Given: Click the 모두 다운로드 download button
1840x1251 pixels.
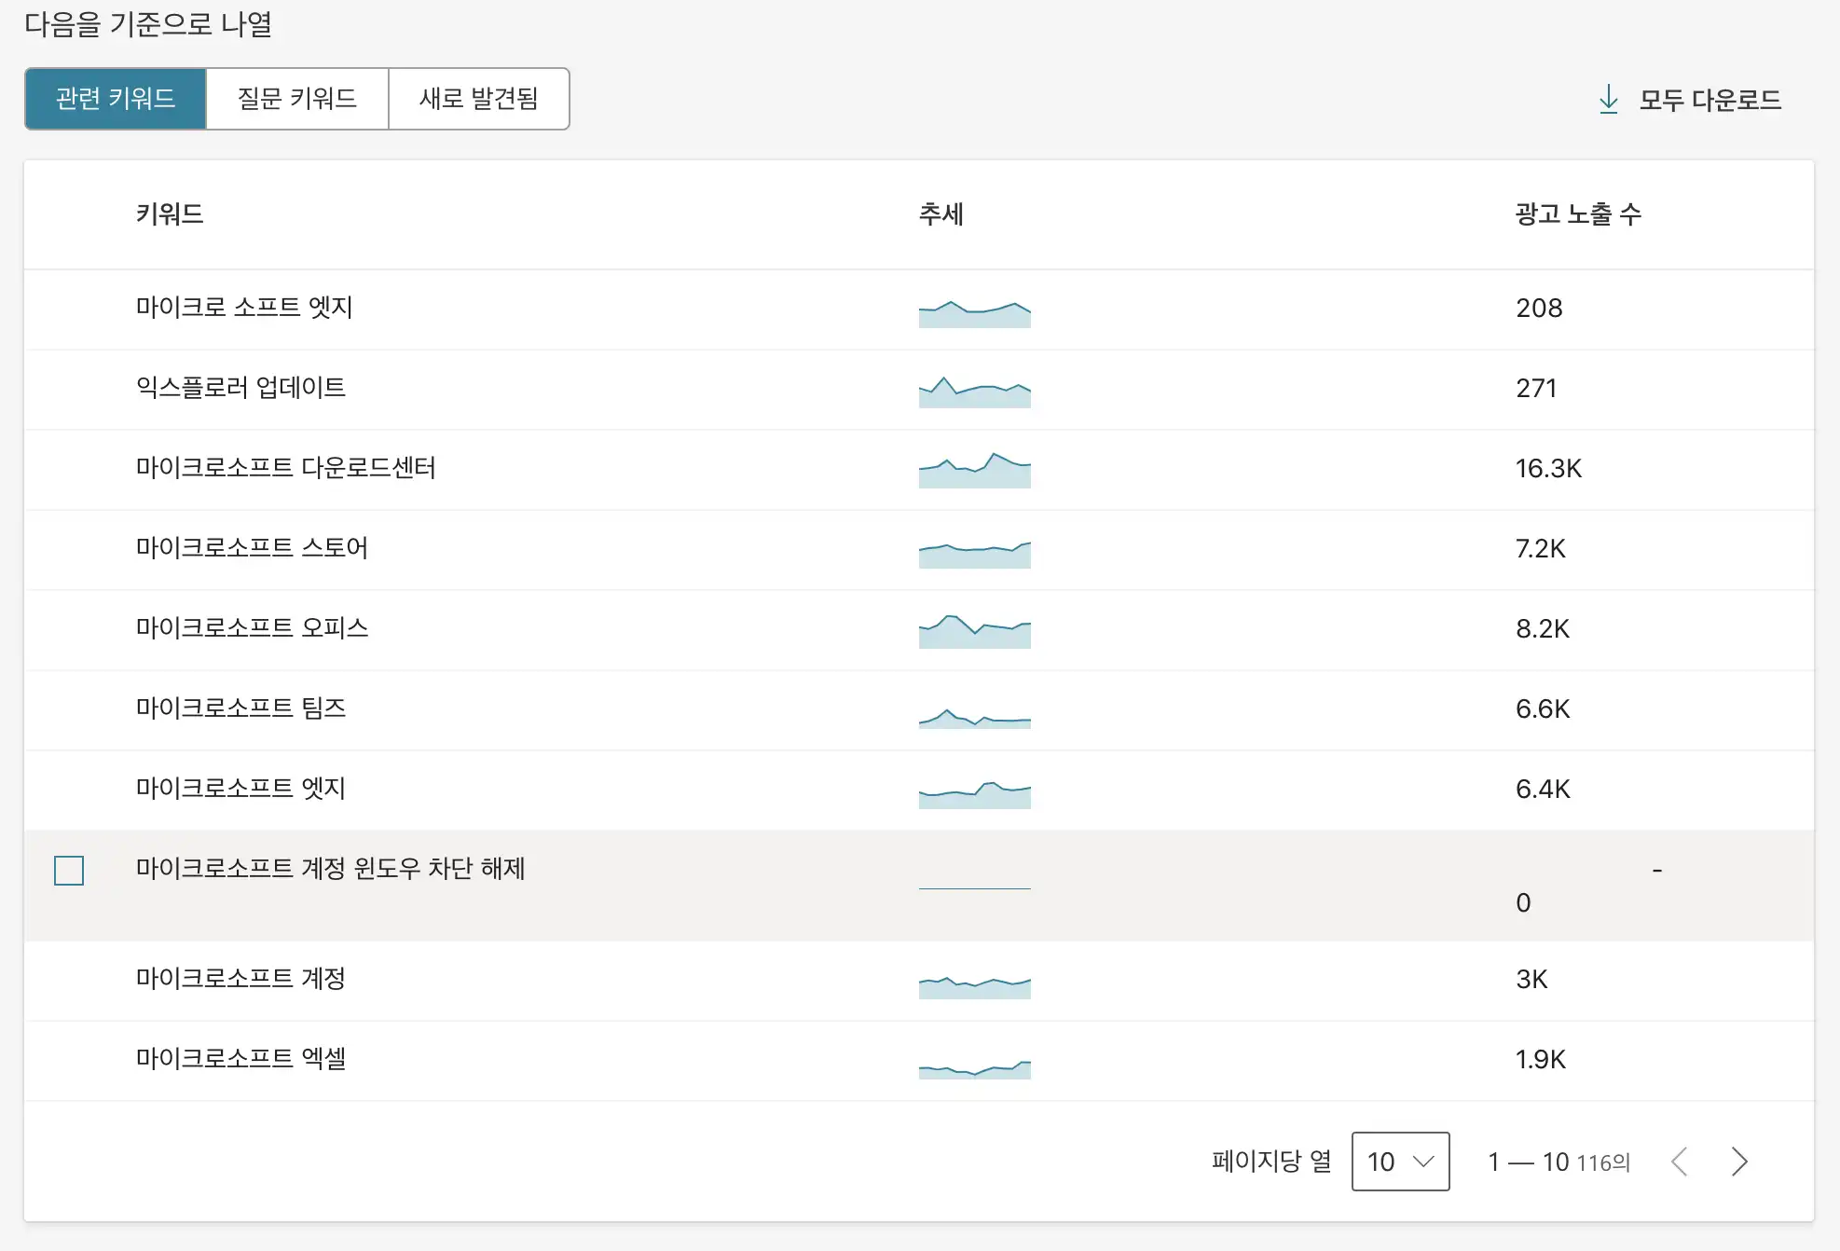Looking at the screenshot, I should (1710, 100).
